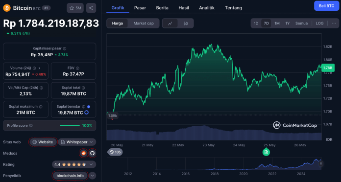The height and width of the screenshot is (182, 341).
Task: Click the news event marker on 25 May
Action: coord(266,152)
